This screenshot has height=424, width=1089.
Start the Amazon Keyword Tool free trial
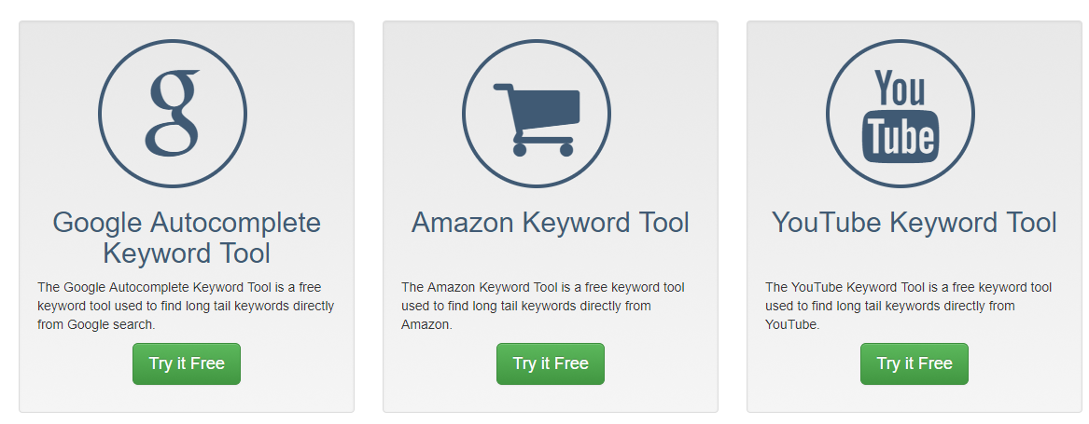pyautogui.click(x=550, y=363)
